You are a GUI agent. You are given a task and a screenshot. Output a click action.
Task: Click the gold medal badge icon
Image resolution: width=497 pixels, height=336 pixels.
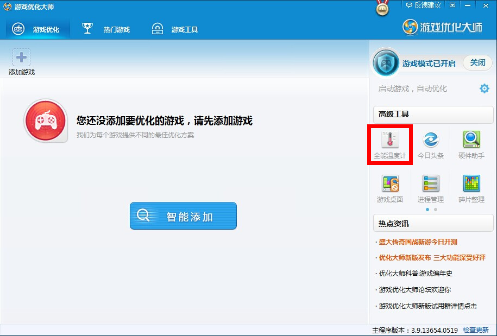[382, 8]
